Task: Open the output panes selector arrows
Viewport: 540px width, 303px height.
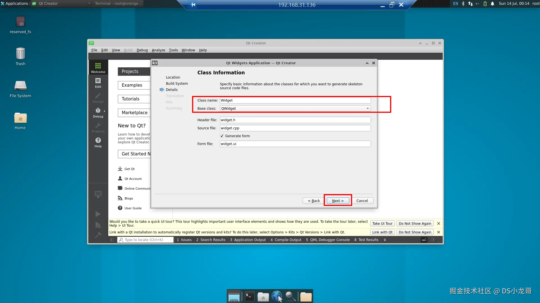Action: [x=385, y=240]
